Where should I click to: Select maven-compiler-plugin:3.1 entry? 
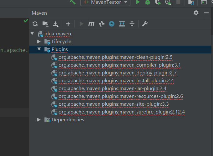(120, 65)
